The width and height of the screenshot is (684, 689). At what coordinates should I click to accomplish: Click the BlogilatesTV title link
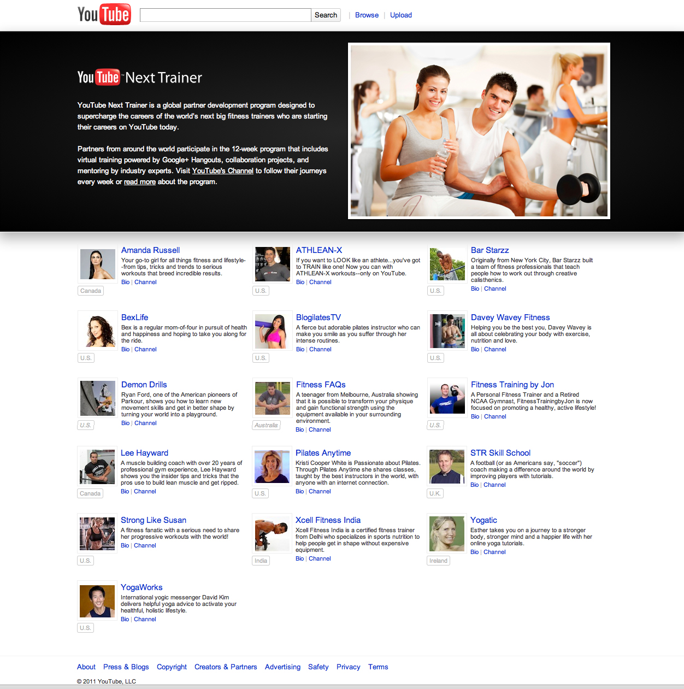tap(319, 317)
